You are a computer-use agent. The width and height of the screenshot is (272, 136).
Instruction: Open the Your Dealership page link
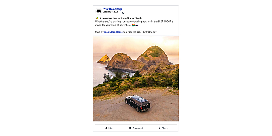click(x=112, y=9)
